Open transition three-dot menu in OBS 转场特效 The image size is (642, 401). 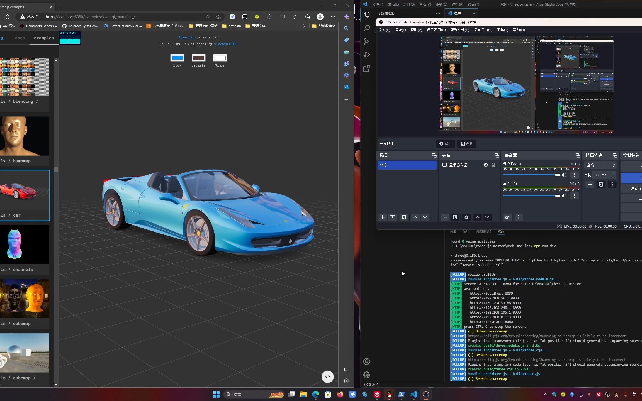(x=612, y=184)
